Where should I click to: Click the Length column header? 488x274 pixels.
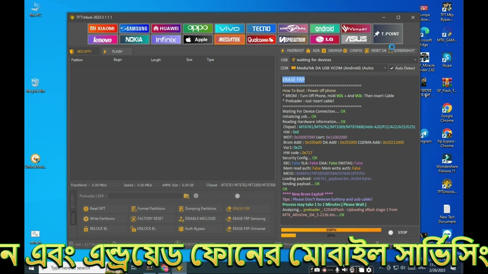pyautogui.click(x=156, y=60)
